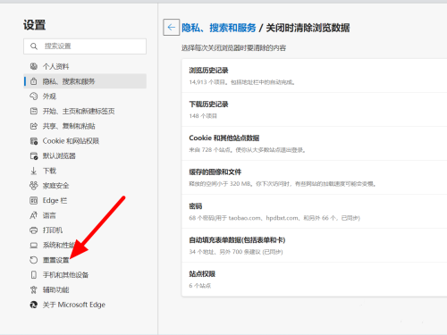Click the 设置 heading
This screenshot has height=335, width=447.
(x=34, y=25)
